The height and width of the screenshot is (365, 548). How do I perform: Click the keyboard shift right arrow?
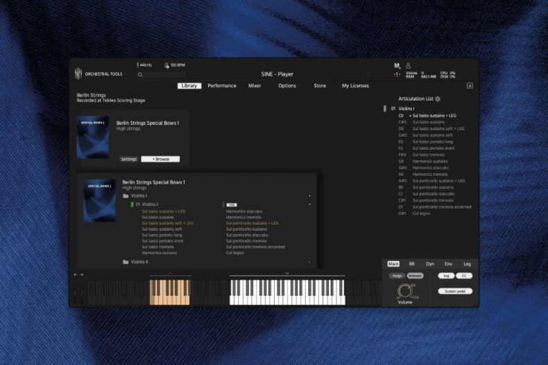point(81,275)
